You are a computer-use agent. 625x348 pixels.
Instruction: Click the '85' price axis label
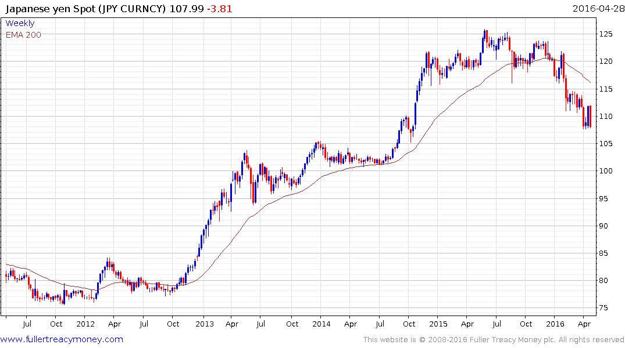[x=604, y=253]
